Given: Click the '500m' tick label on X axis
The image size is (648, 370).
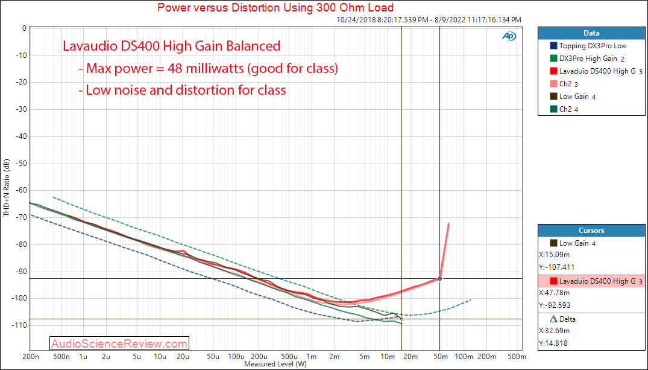Looking at the screenshot, I should (x=517, y=356).
